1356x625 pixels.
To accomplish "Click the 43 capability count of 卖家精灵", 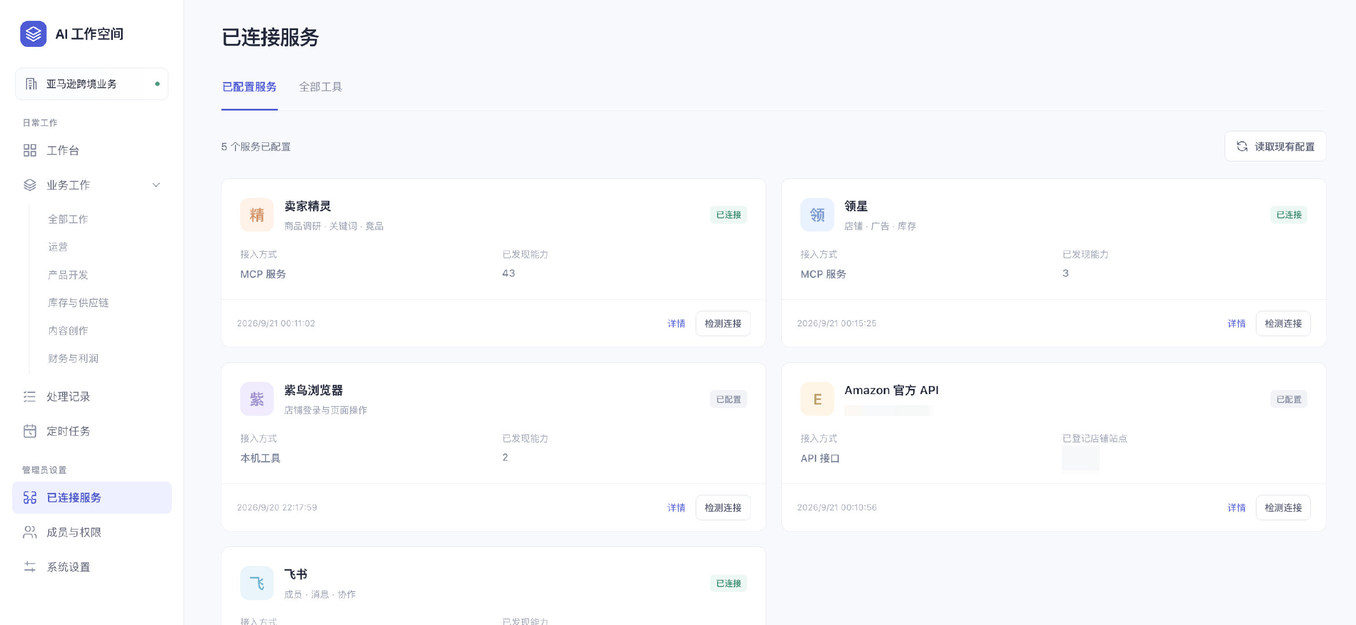I will click(509, 273).
